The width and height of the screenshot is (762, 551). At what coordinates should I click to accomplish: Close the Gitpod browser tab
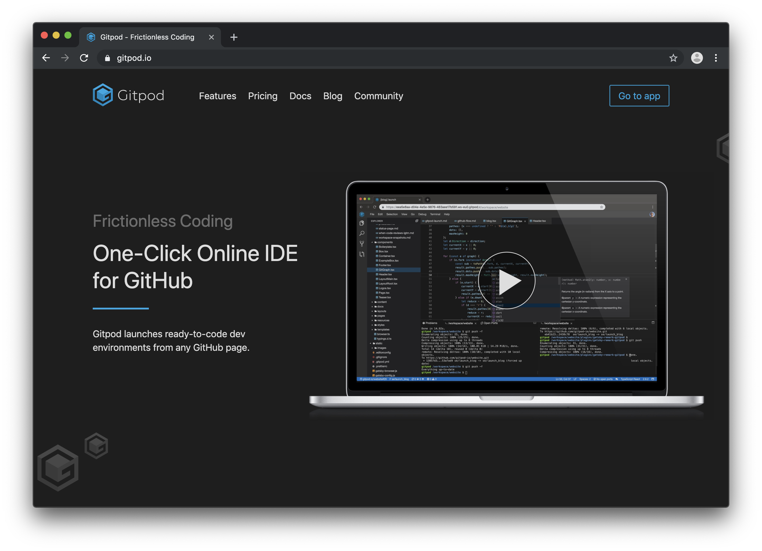click(x=211, y=37)
